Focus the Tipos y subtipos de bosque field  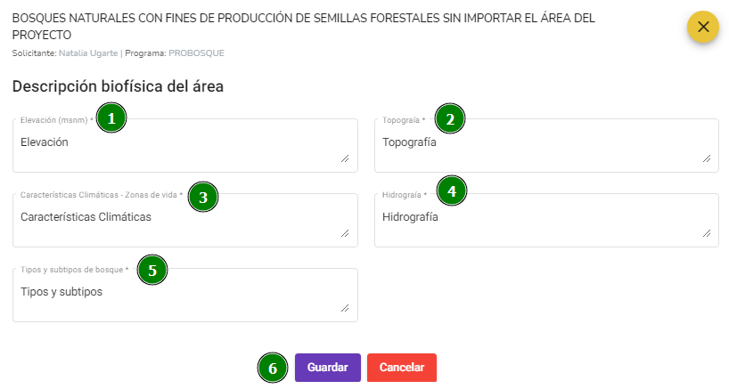click(x=185, y=296)
